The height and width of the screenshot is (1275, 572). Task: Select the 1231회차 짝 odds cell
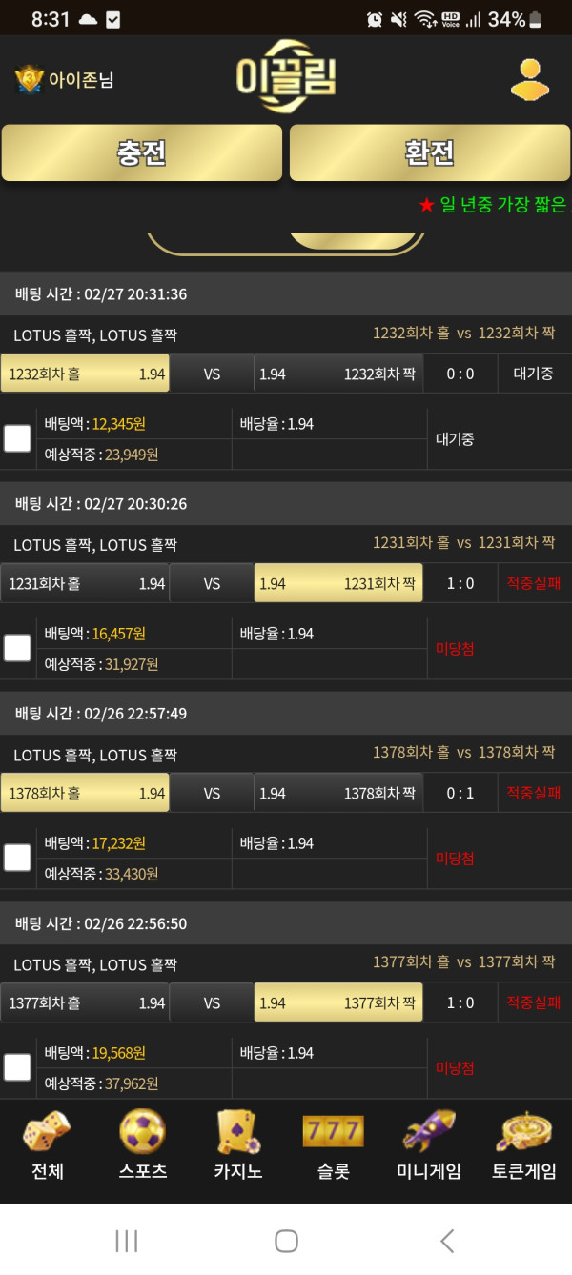(338, 583)
